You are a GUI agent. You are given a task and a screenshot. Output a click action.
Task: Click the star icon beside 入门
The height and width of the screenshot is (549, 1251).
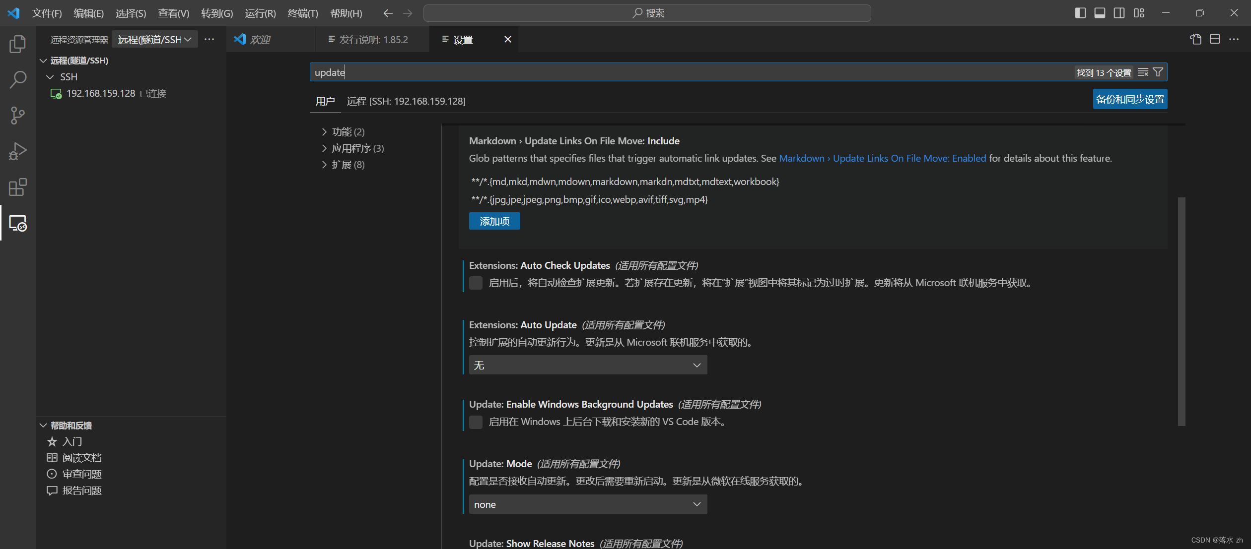[52, 441]
